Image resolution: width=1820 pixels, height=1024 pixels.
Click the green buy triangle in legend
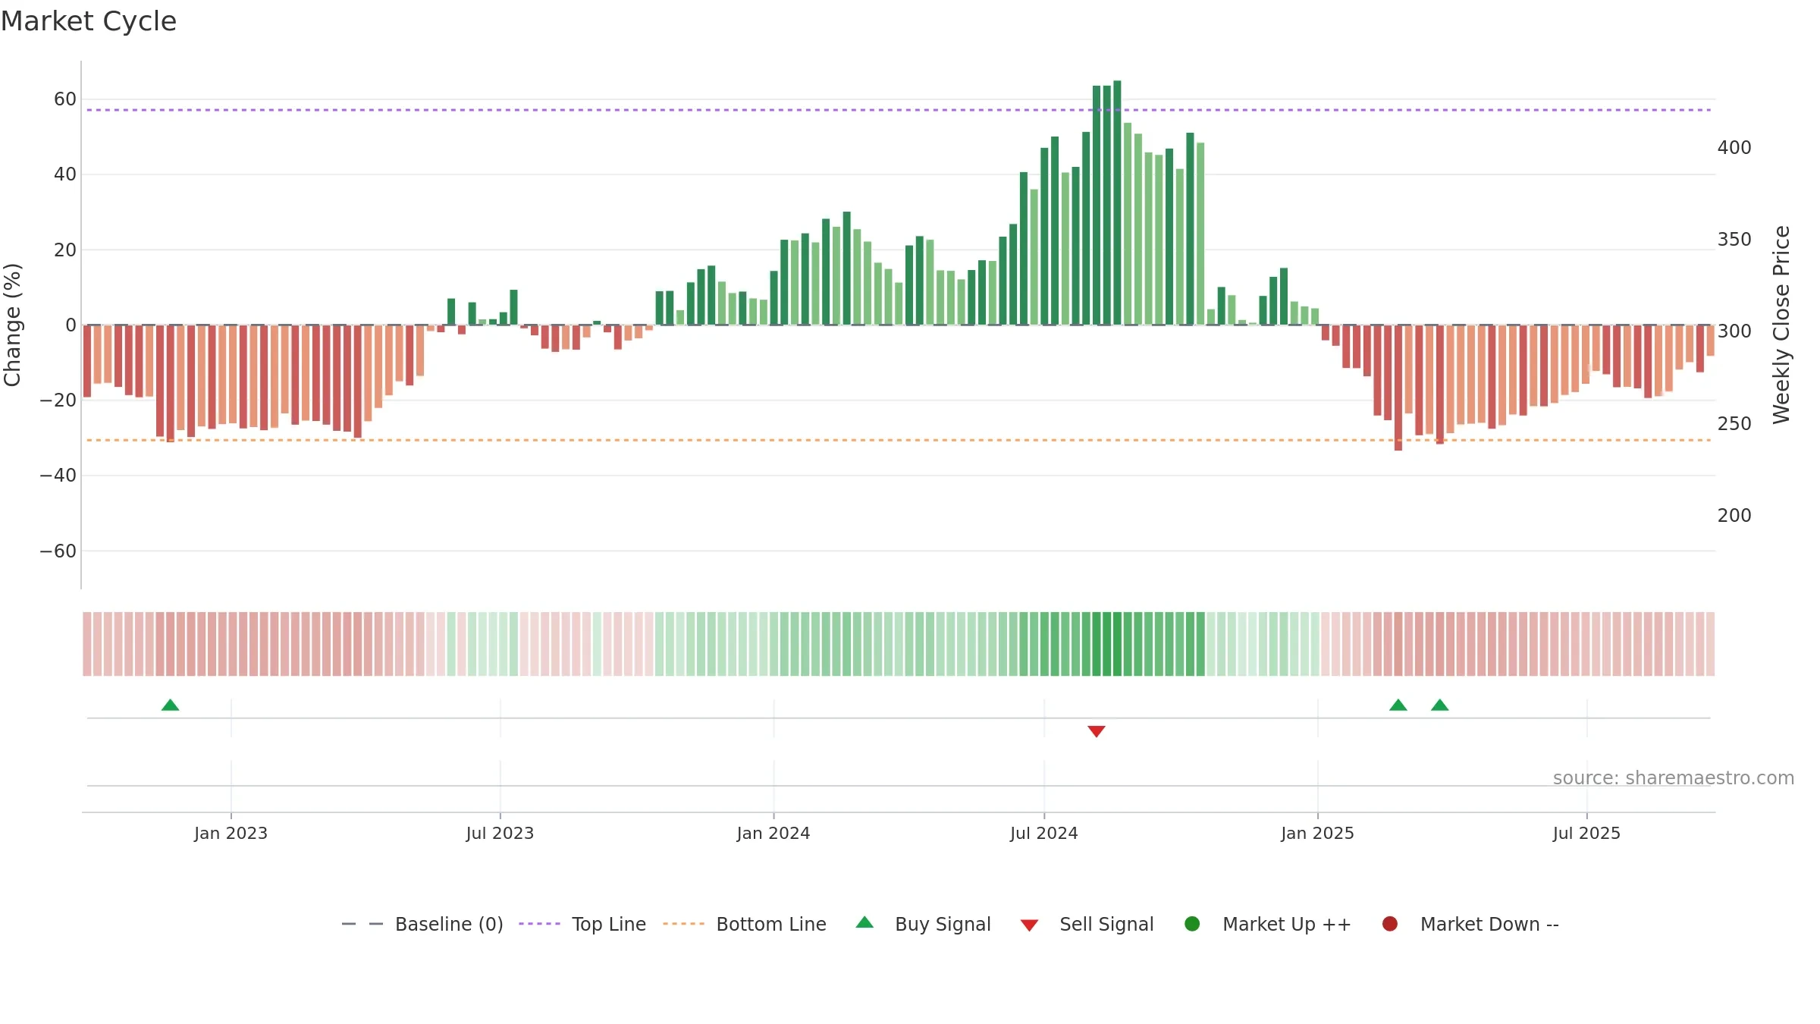pos(864,922)
